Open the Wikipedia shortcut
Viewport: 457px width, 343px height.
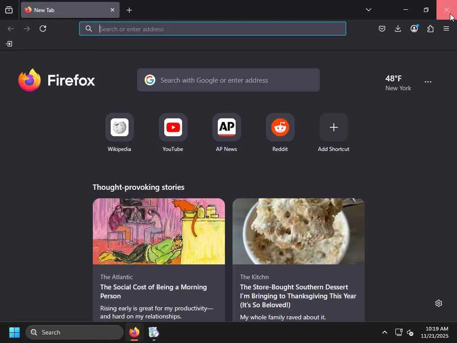pos(120,133)
